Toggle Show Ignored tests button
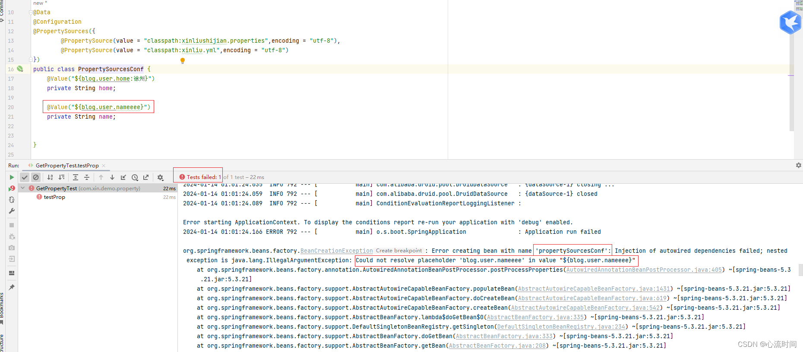Viewport: 803px width, 352px height. pos(36,177)
